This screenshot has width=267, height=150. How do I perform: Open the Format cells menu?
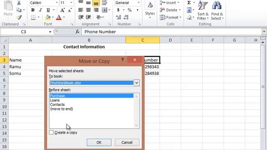171,17
